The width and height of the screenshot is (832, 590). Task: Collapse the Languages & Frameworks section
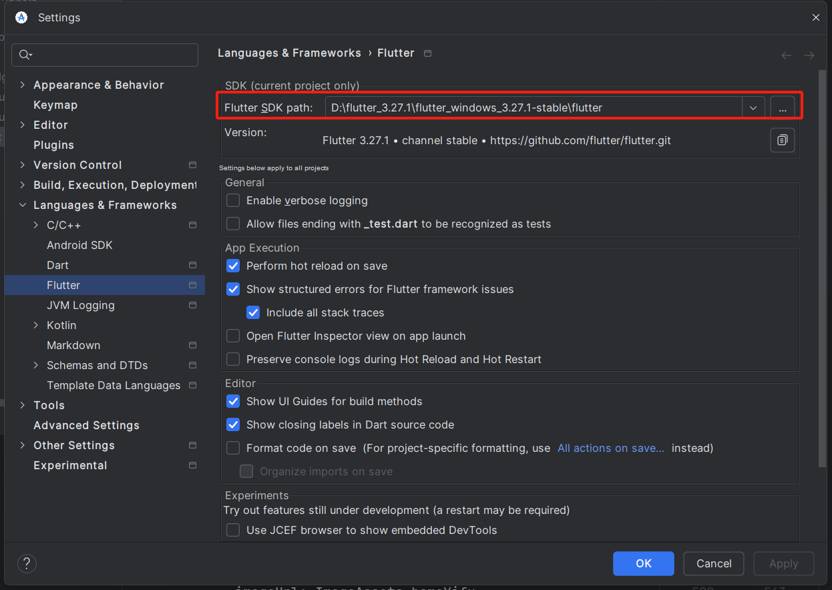coord(23,205)
